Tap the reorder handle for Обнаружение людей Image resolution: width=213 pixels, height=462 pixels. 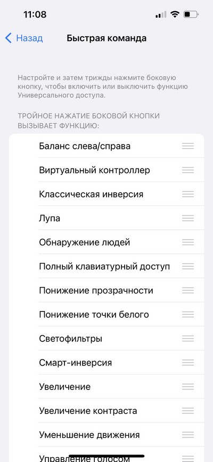[187, 243]
